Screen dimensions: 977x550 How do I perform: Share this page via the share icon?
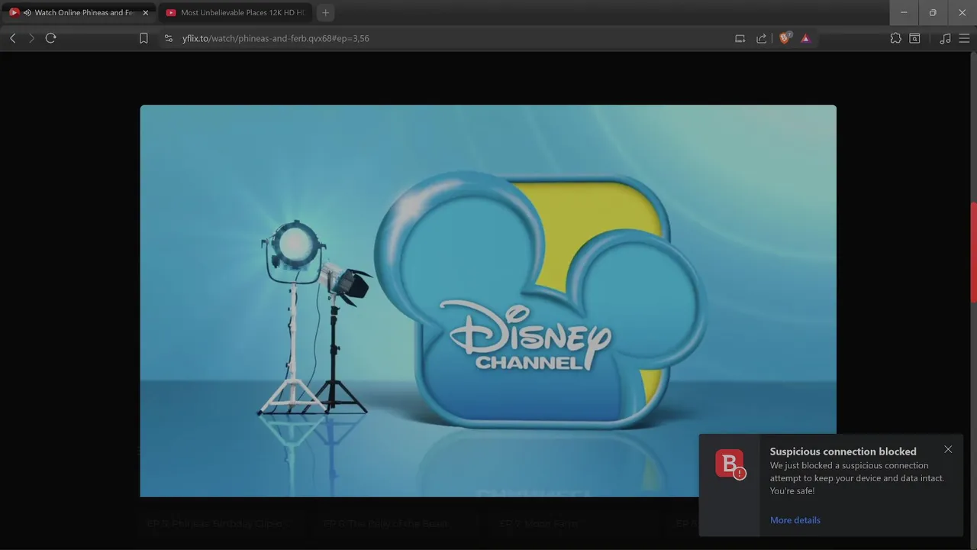point(762,38)
